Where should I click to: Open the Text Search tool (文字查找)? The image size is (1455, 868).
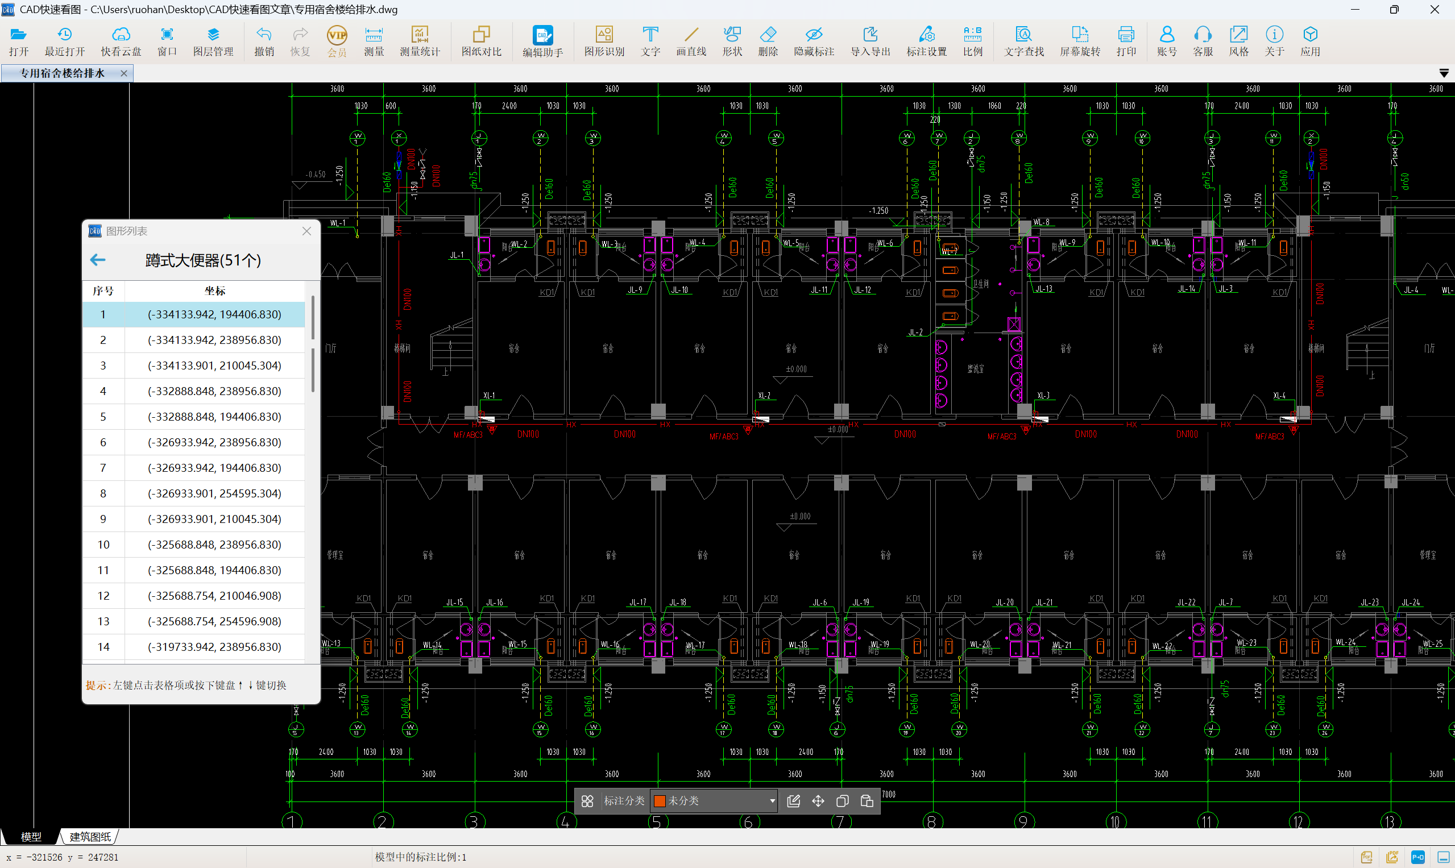pos(1023,41)
